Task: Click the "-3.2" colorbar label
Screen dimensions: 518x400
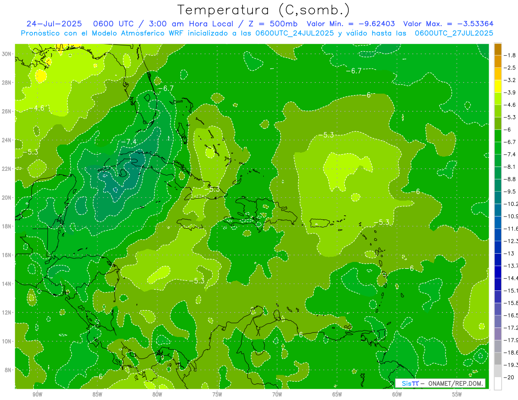Action: coord(510,80)
